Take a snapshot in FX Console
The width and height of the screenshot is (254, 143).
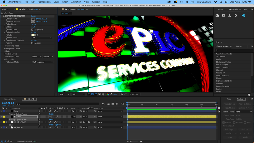tap(217, 16)
